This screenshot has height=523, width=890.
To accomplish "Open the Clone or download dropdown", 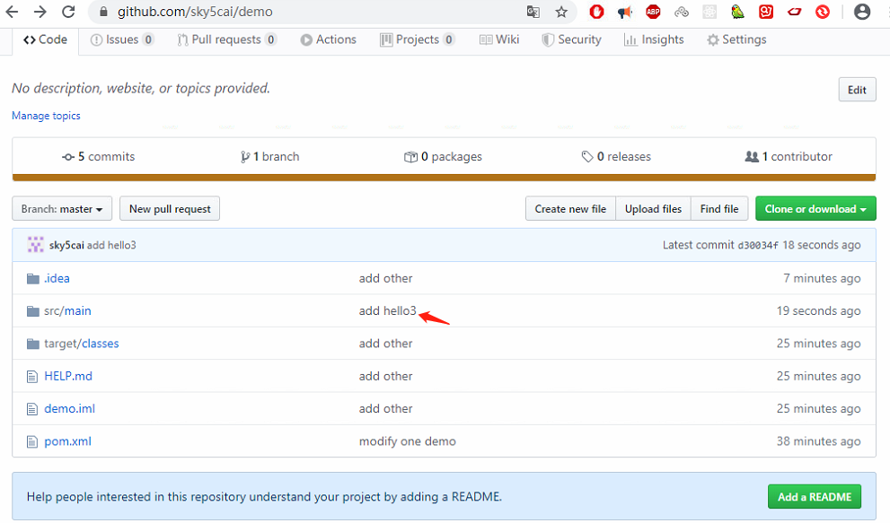I will (x=815, y=208).
